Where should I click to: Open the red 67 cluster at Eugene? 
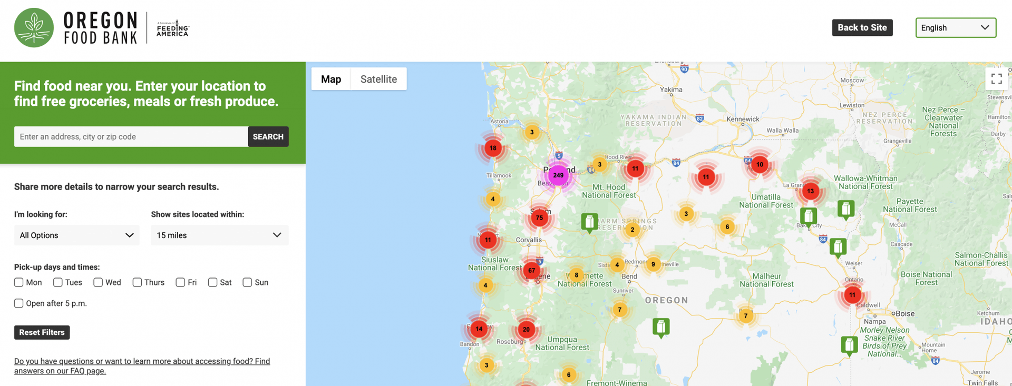[x=531, y=271]
